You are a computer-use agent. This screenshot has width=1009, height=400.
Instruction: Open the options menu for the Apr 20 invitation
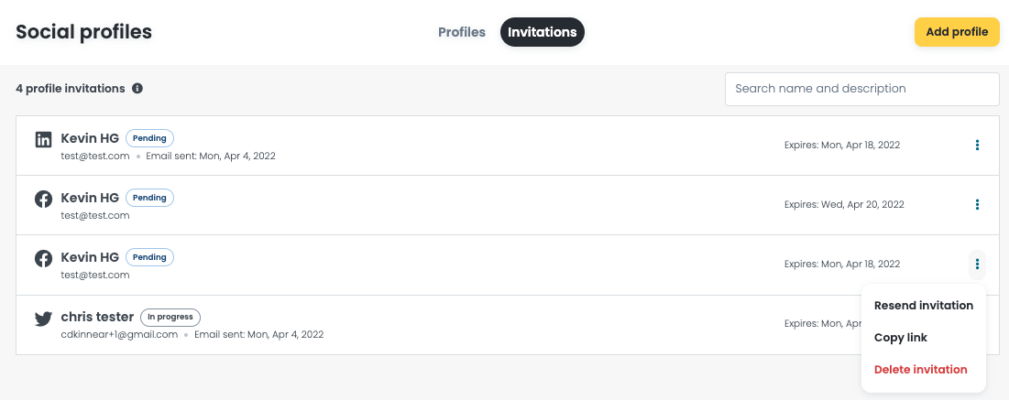[977, 204]
